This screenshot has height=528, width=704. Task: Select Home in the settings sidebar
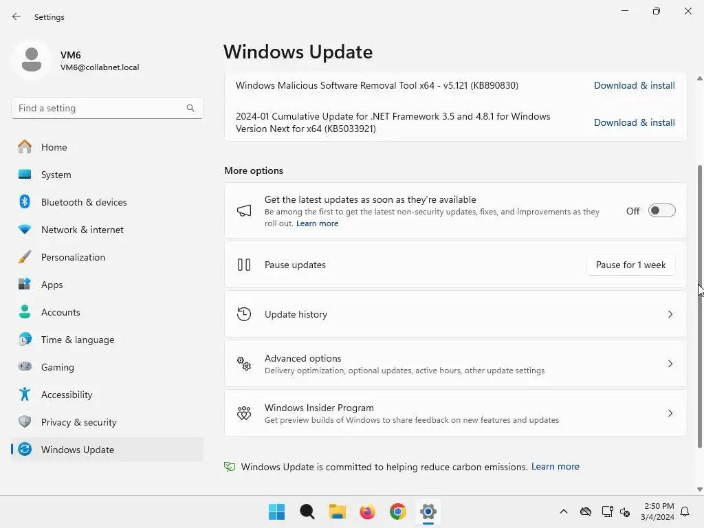(x=107, y=147)
